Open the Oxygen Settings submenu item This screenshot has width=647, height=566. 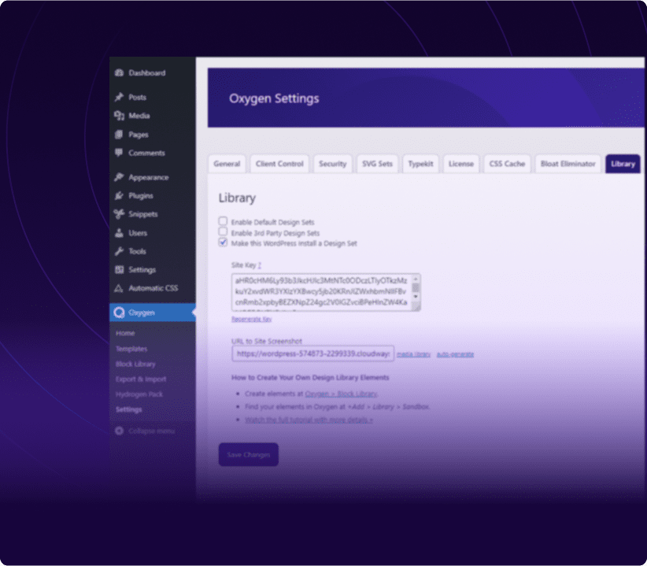tap(129, 409)
